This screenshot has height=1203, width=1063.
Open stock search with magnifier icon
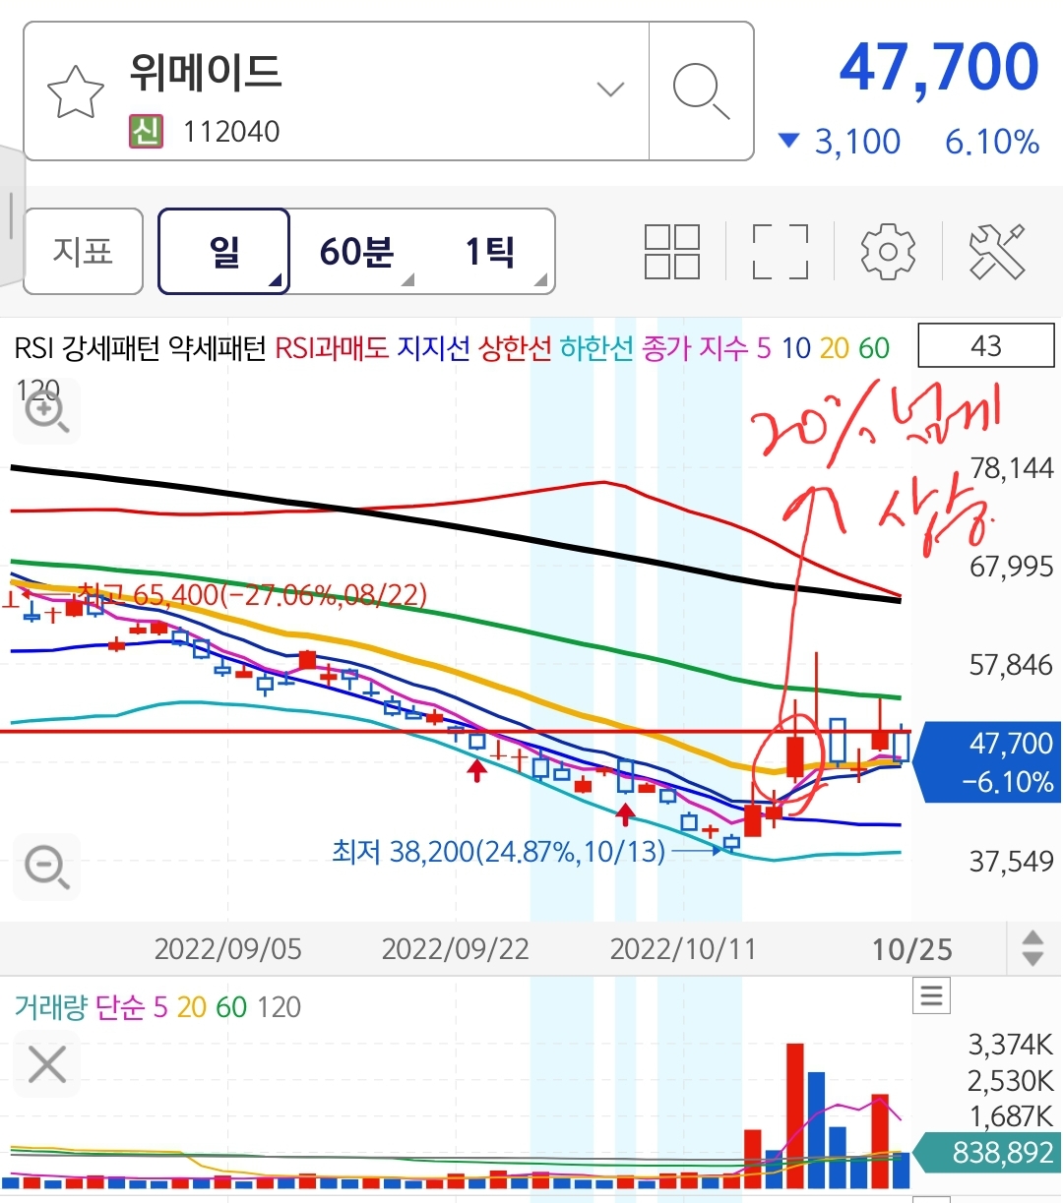(x=701, y=90)
